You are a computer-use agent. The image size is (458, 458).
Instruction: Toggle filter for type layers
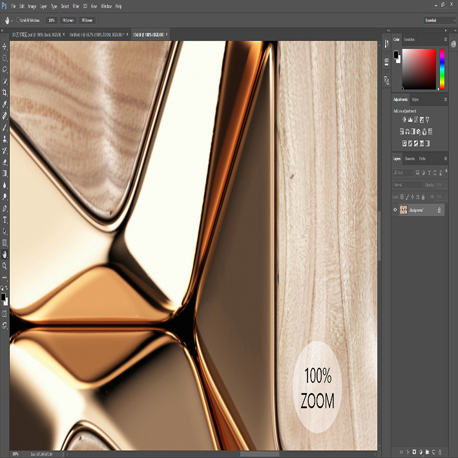(429, 172)
